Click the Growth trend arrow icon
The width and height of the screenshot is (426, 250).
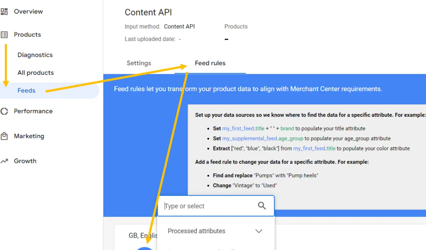click(x=4, y=161)
